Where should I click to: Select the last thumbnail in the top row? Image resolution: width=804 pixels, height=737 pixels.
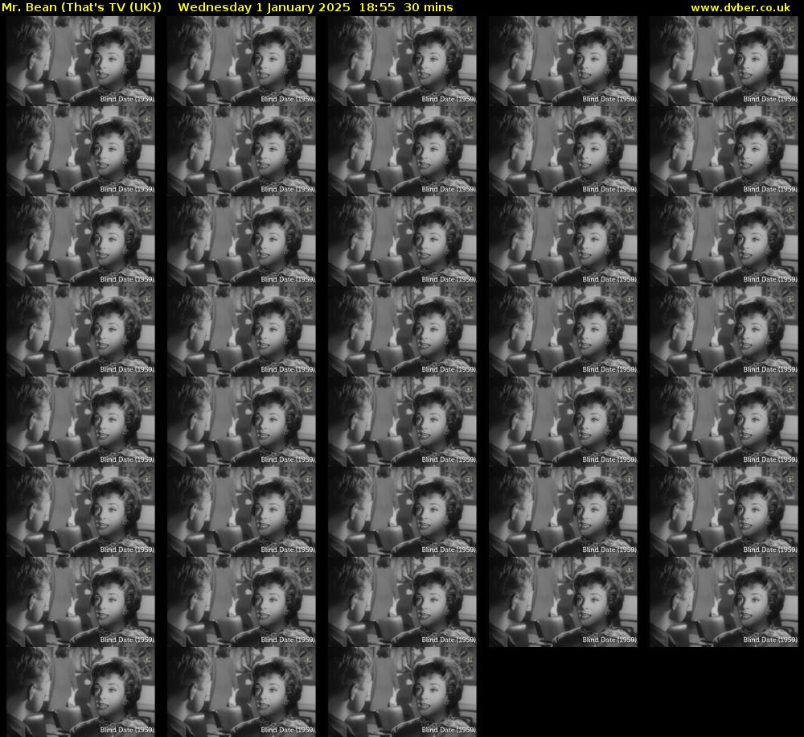click(x=724, y=61)
